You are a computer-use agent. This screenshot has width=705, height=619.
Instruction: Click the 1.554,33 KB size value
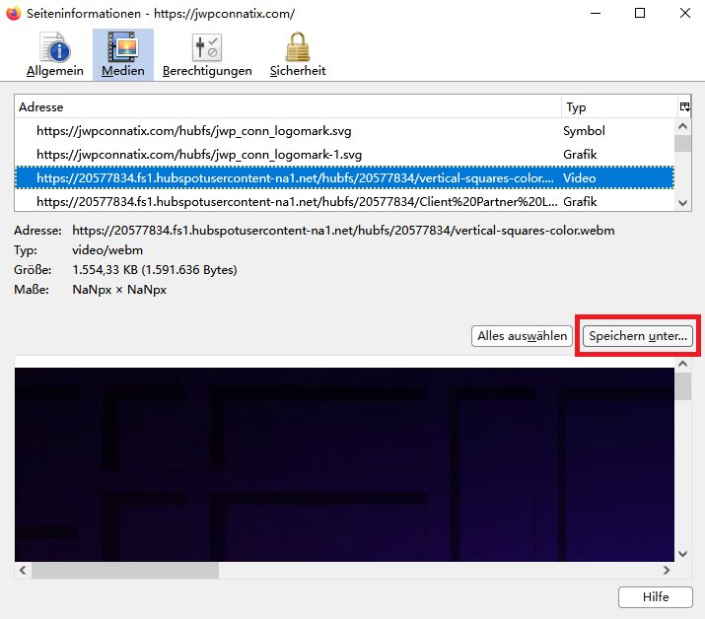coord(154,270)
